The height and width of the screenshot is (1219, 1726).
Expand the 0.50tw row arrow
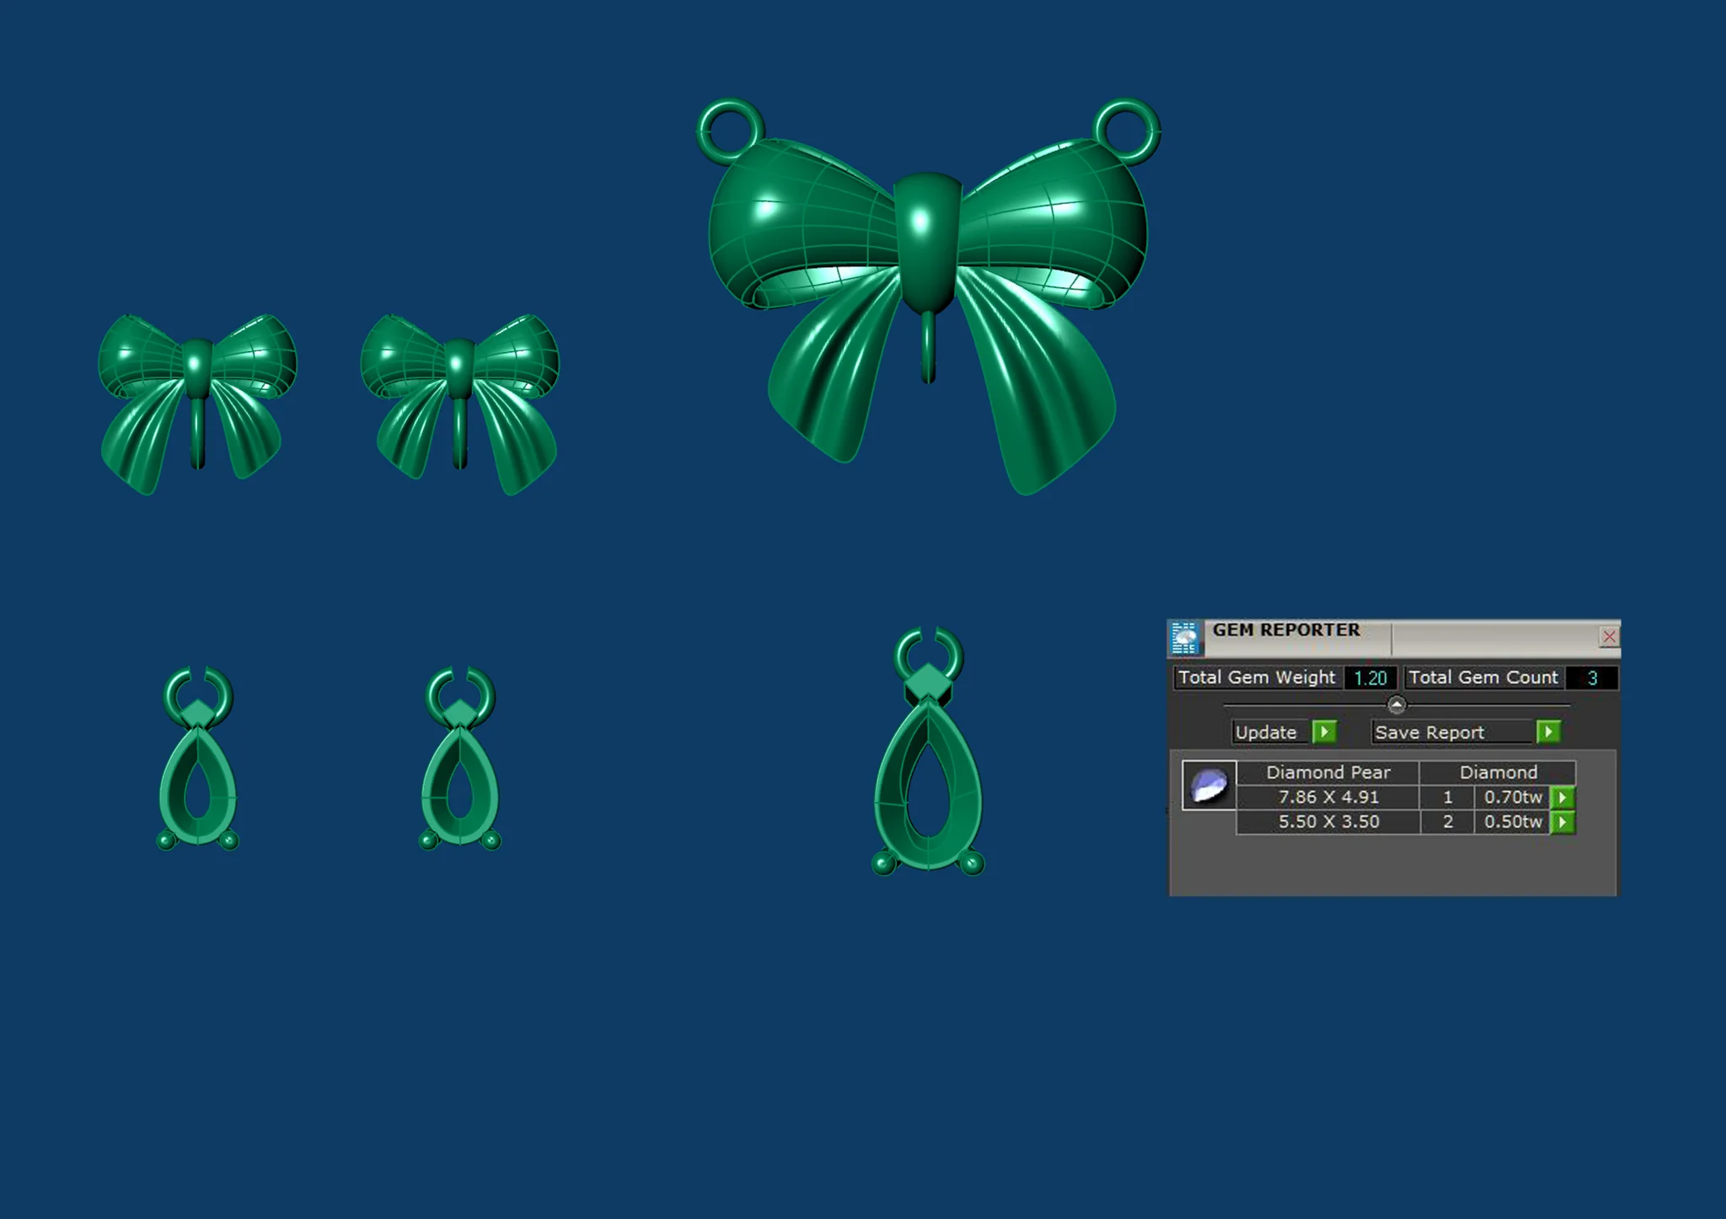click(x=1563, y=821)
